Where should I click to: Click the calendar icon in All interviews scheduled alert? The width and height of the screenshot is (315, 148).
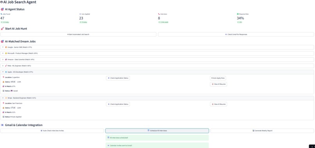pos(108,137)
